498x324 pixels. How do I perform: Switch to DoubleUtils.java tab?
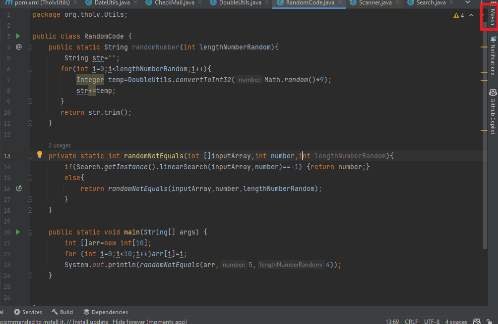pos(240,3)
